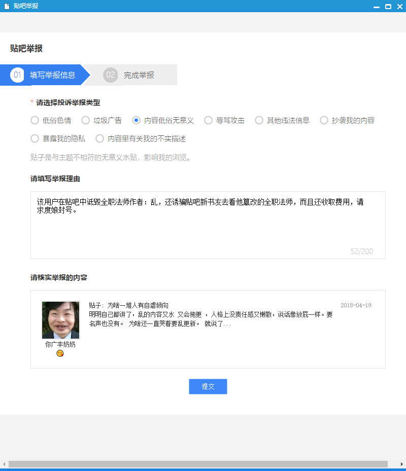Click the username 你广丰奶奶
The width and height of the screenshot is (406, 471).
(60, 345)
